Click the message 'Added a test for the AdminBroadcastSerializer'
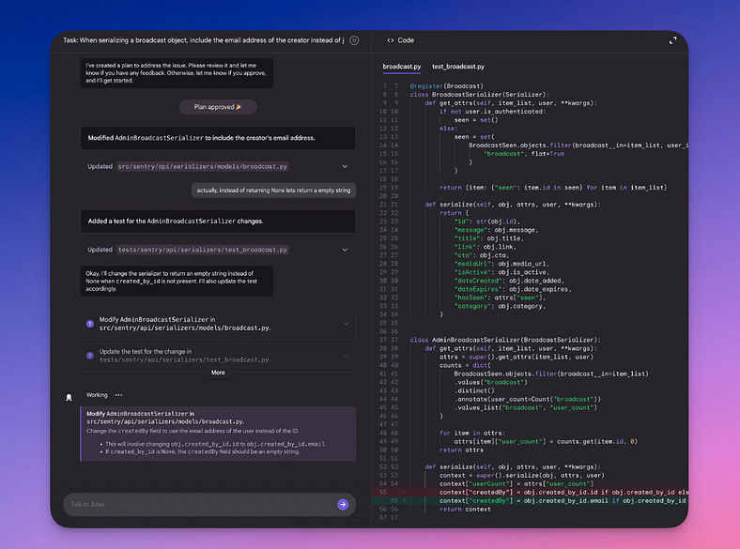The height and width of the screenshot is (549, 740). tap(218, 221)
